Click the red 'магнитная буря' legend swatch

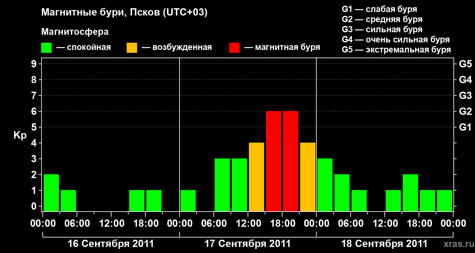(x=234, y=48)
